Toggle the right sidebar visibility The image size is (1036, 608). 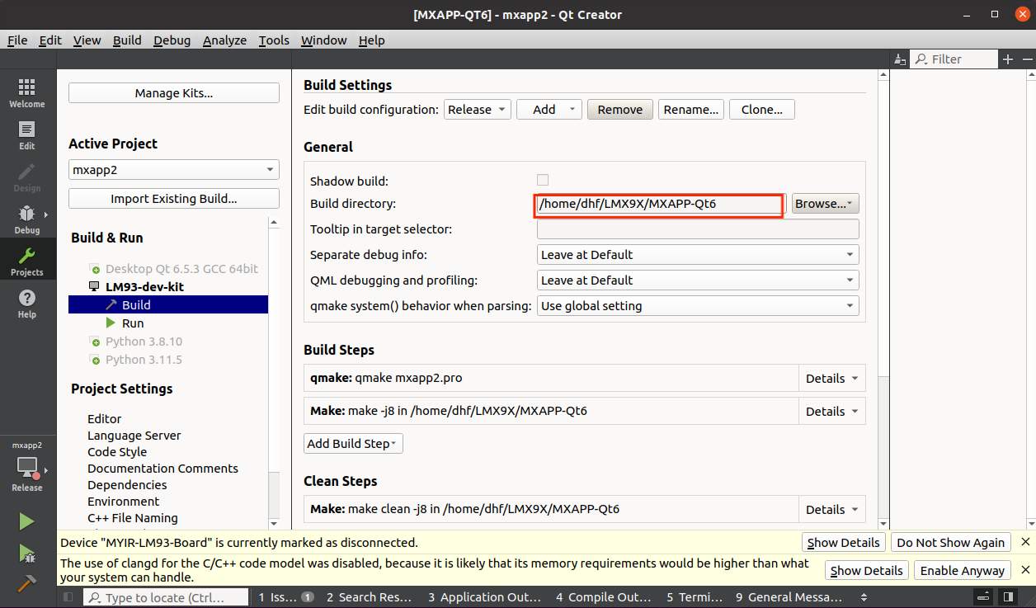tap(1008, 597)
